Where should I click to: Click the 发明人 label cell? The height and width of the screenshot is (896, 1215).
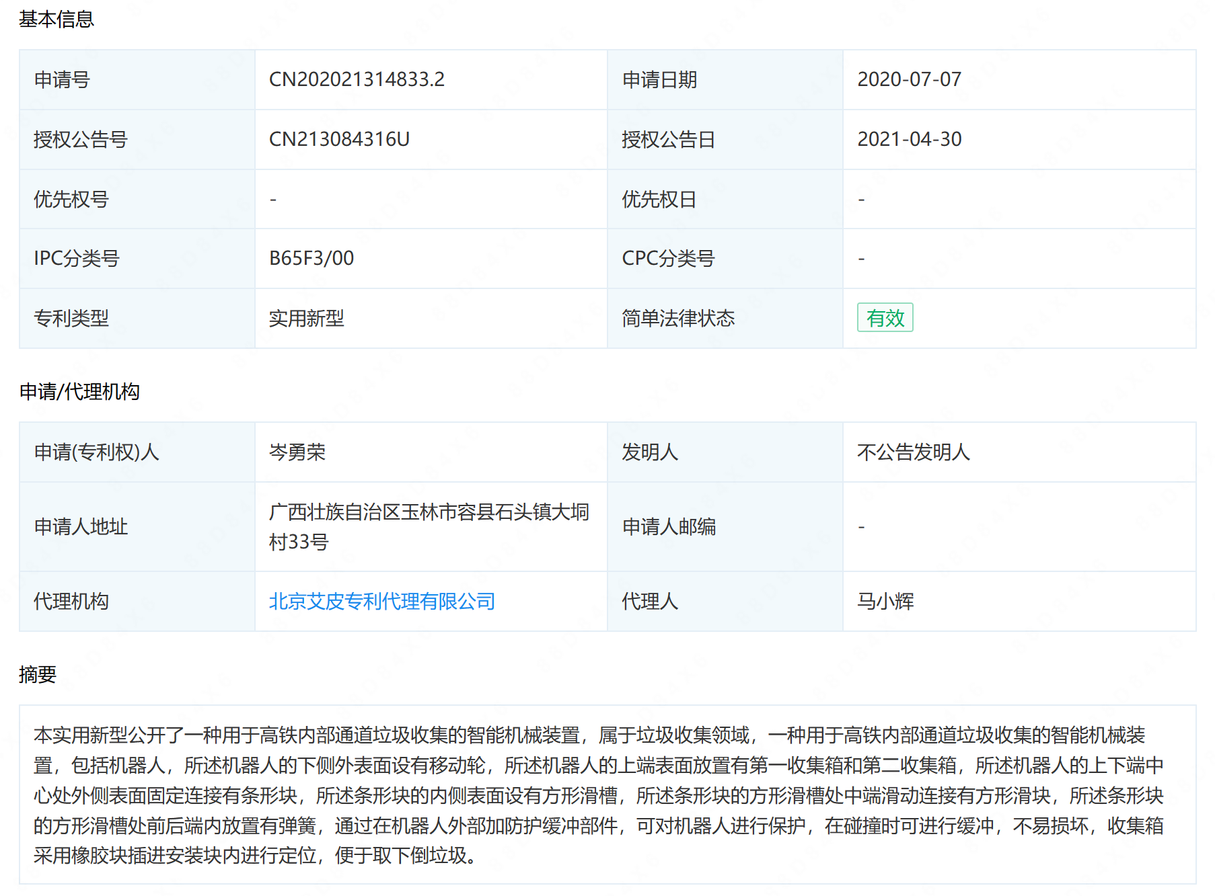coord(725,452)
